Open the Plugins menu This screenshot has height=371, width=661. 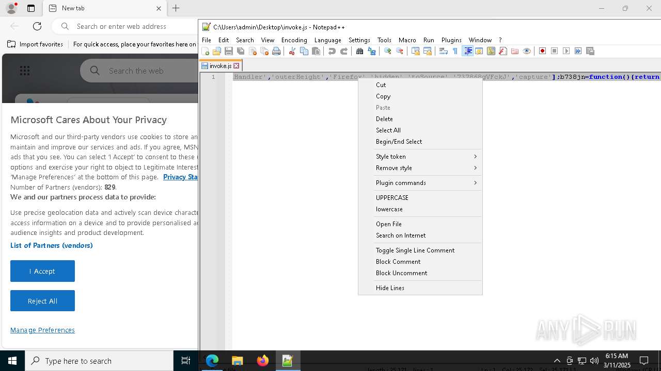[451, 40]
